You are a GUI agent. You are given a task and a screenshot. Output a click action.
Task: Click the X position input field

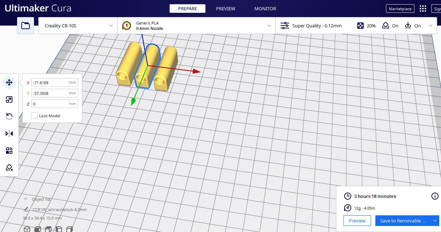[50, 83]
